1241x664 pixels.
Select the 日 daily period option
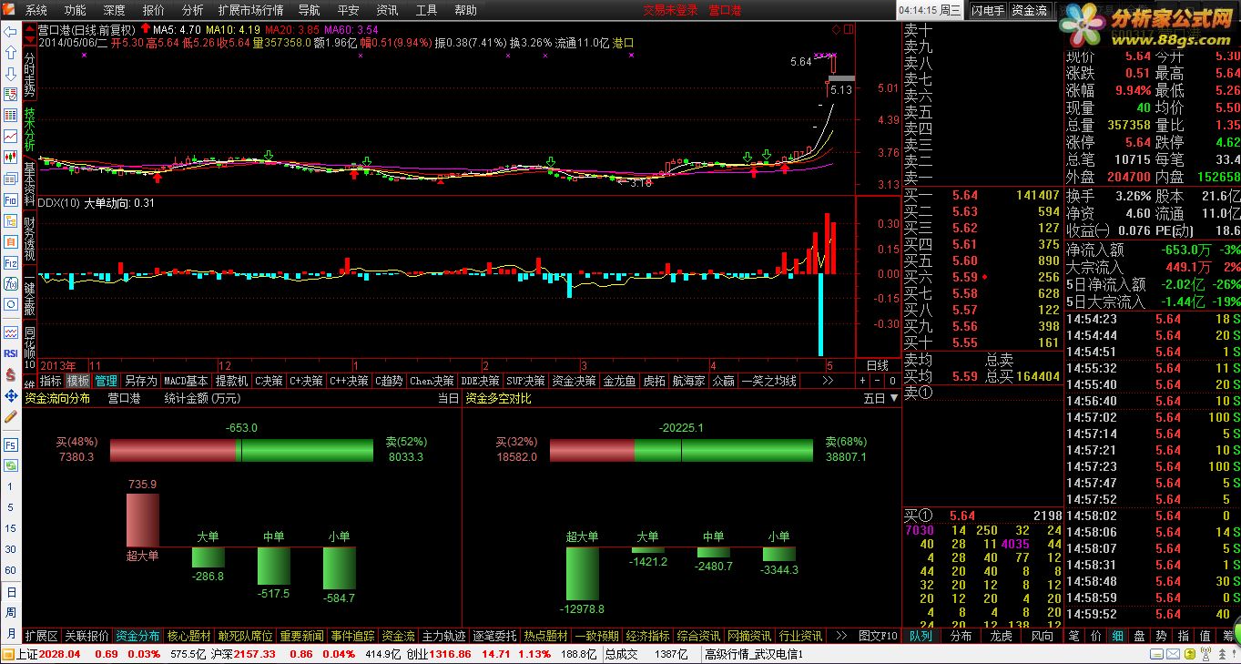10,591
